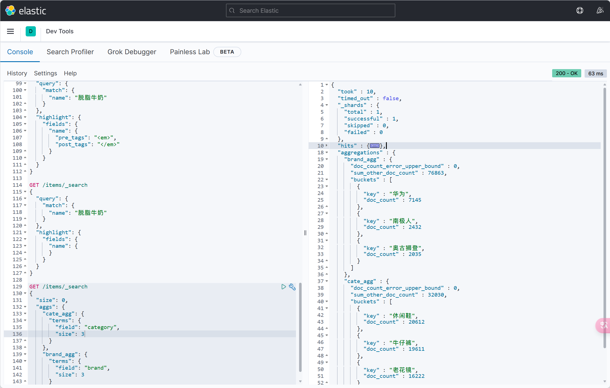Open the History link
The image size is (610, 388).
click(17, 73)
